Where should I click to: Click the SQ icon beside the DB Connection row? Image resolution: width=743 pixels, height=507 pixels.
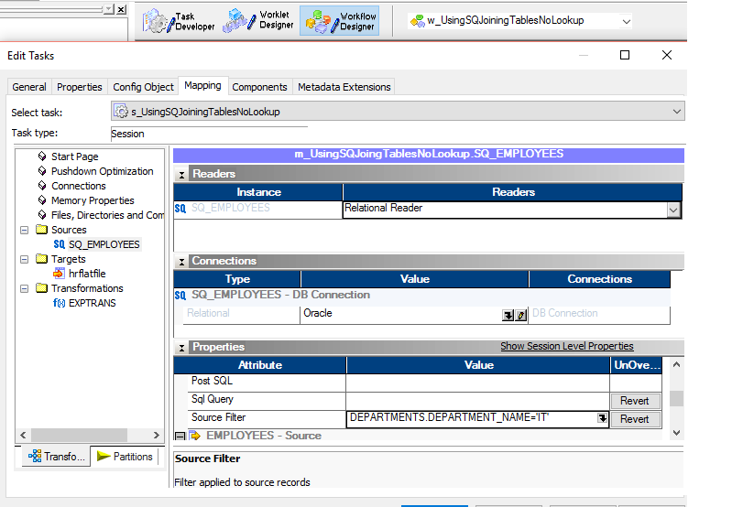180,296
